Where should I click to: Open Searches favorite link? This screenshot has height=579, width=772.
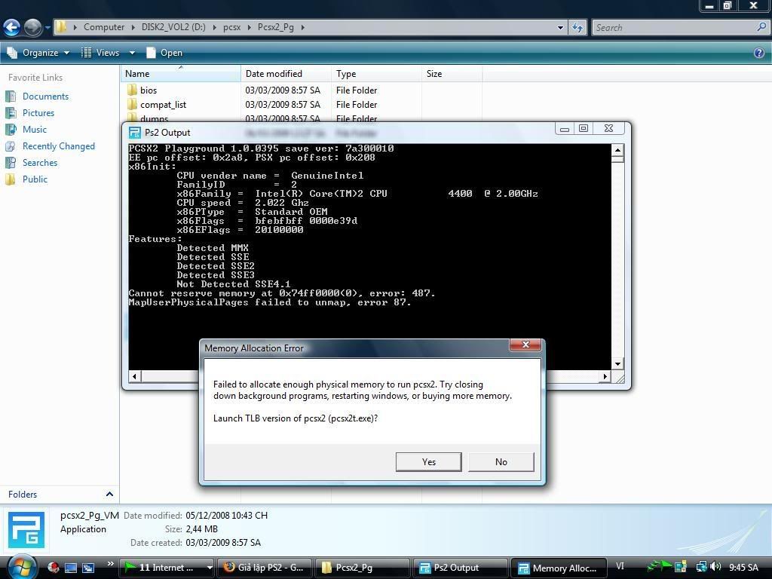[x=40, y=163]
